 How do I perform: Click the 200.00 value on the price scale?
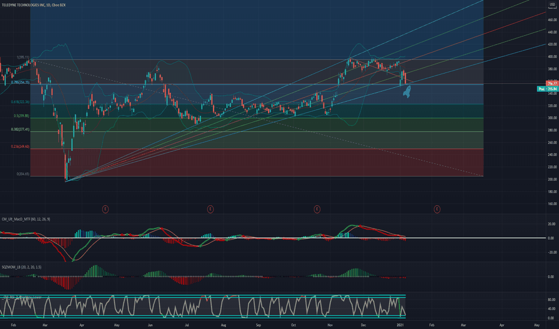pyautogui.click(x=552, y=179)
